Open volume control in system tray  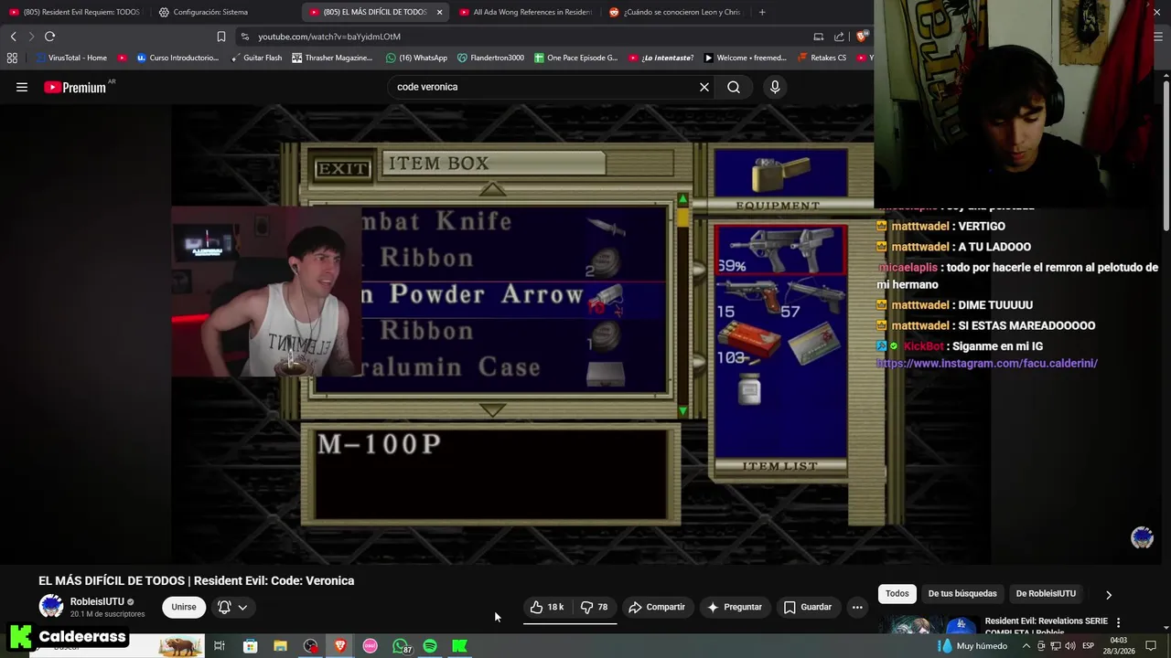pyautogui.click(x=1069, y=646)
